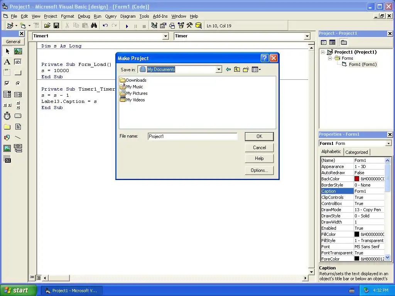Click the Data View Window toolbar icon
This screenshot has width=395, height=296.
pos(199,26)
